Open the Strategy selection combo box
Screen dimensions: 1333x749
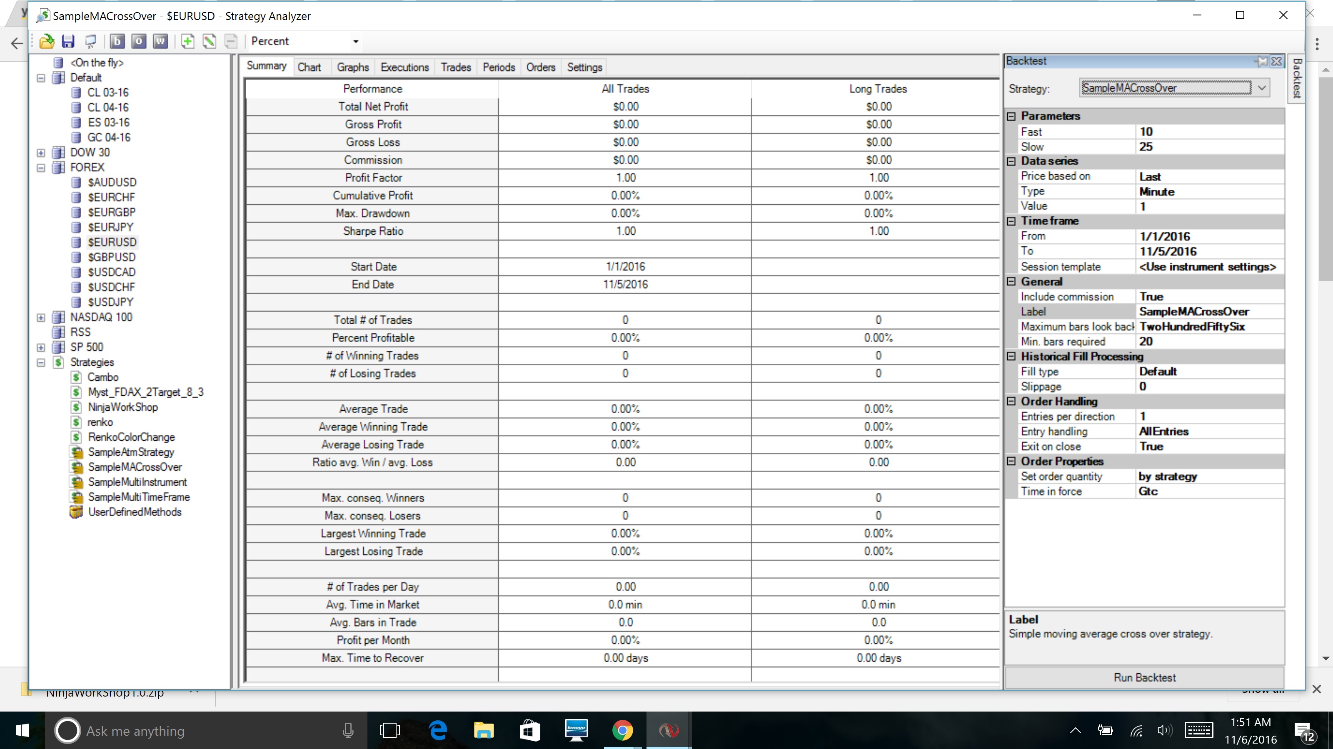pos(1262,88)
